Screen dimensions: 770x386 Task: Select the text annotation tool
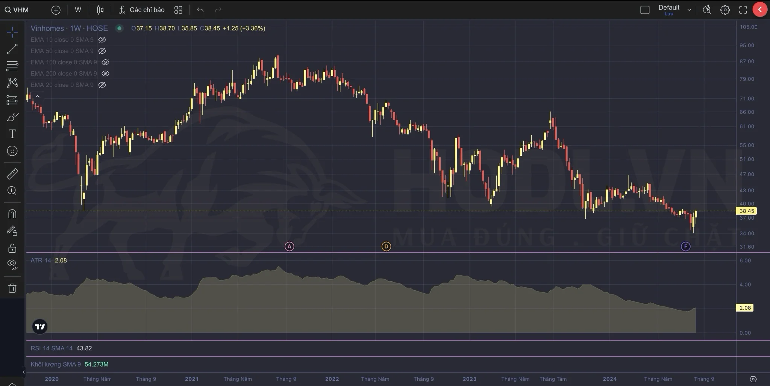[x=12, y=134]
